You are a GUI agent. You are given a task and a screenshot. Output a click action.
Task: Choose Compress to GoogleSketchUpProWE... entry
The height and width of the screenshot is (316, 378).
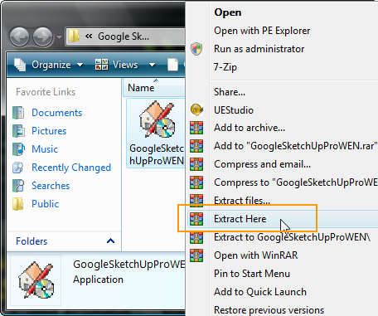(296, 182)
